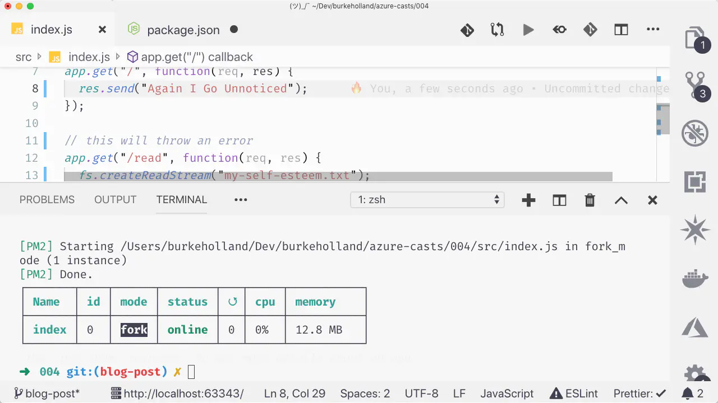Click the second git diamond icon before split editor

(590, 30)
